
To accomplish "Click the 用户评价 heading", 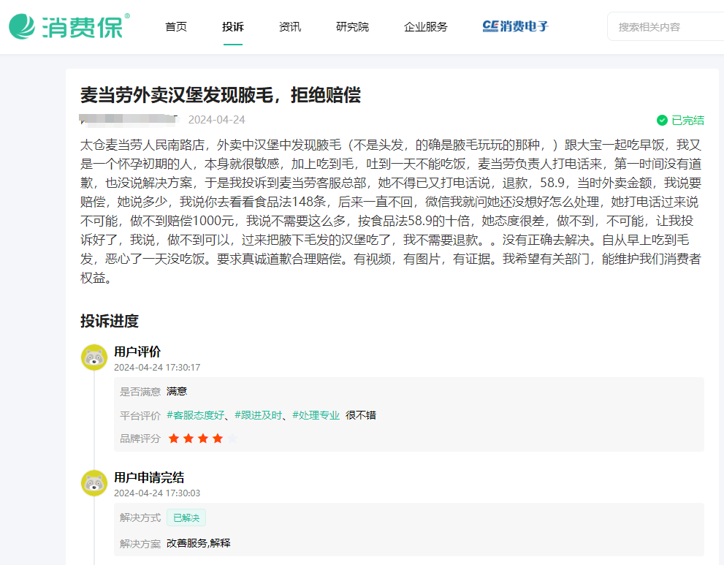I will click(x=137, y=352).
